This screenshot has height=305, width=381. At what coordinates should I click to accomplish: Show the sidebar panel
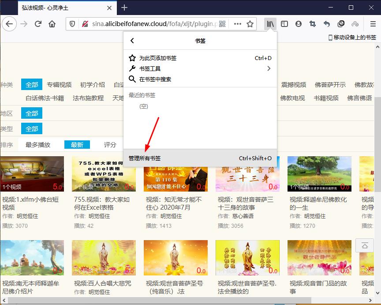click(x=284, y=24)
